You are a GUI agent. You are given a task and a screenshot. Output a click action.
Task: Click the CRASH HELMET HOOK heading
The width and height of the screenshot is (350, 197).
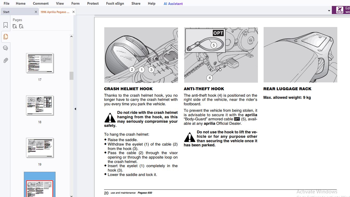[128, 89]
